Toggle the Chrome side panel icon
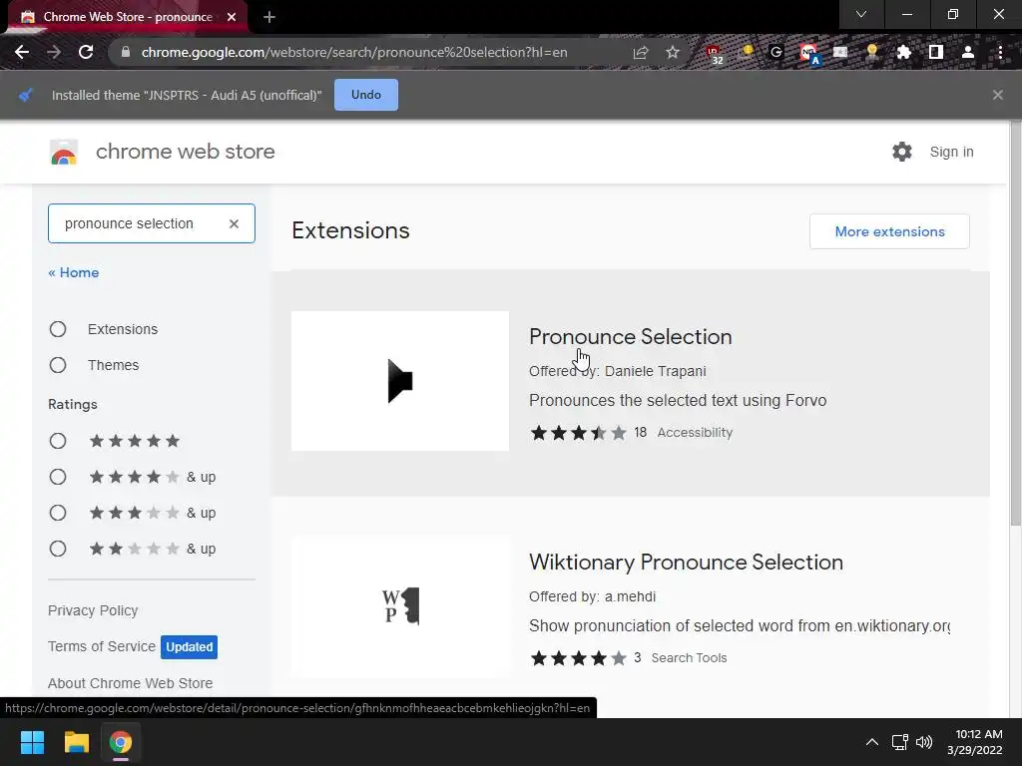Screen dimensions: 1022x766 pyautogui.click(x=936, y=52)
